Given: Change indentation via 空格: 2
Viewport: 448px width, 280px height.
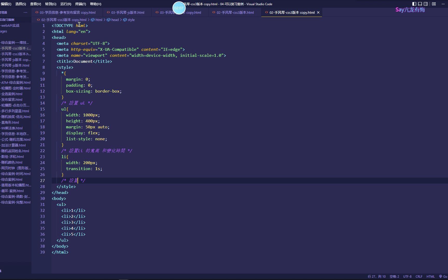Looking at the screenshot, I should [394, 276].
